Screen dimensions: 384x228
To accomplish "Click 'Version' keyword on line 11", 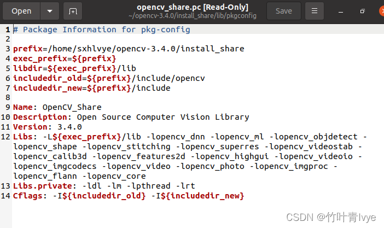I will coord(31,127).
